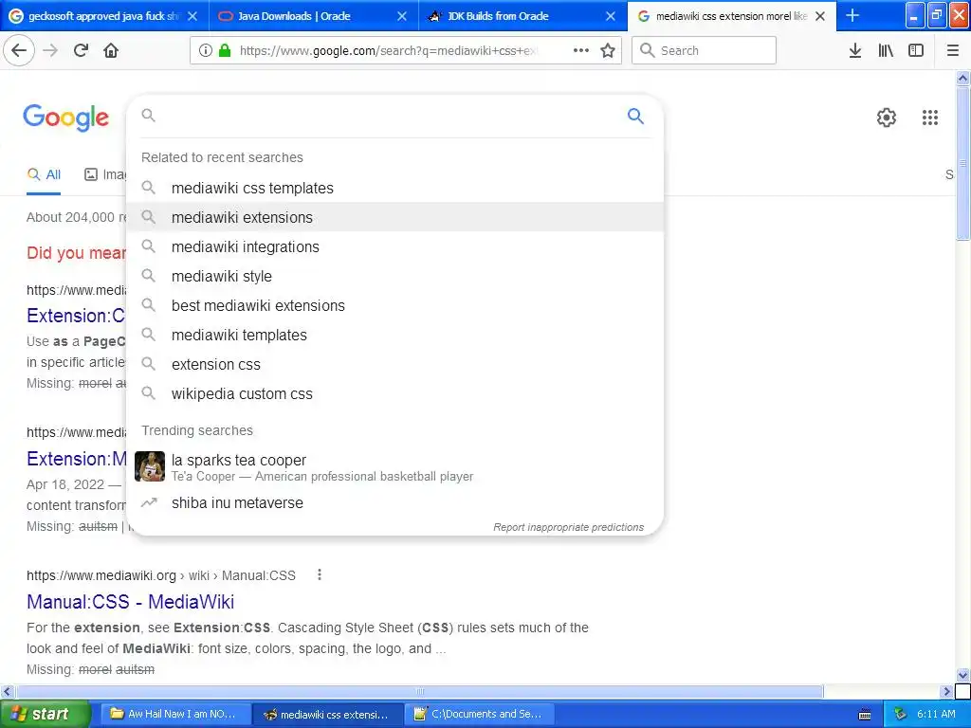Close the JDK Builds from Oracle tab

click(x=611, y=16)
